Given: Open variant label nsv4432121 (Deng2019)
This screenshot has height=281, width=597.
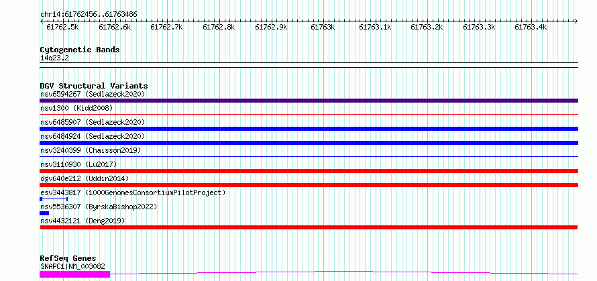Looking at the screenshot, I should click(83, 221).
